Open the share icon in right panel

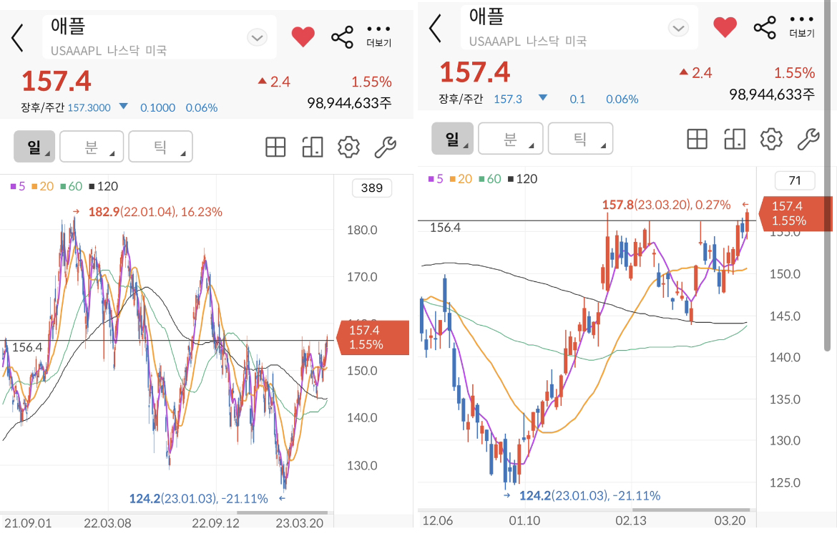(765, 28)
